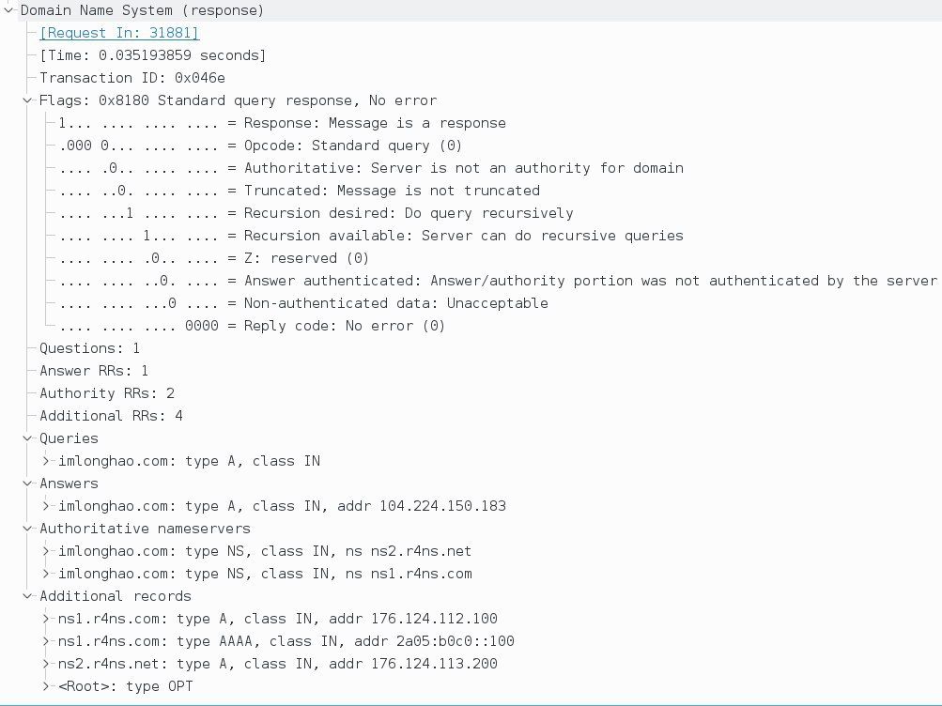
Task: Expand the imlonghao.com query entry
Action: coord(47,461)
